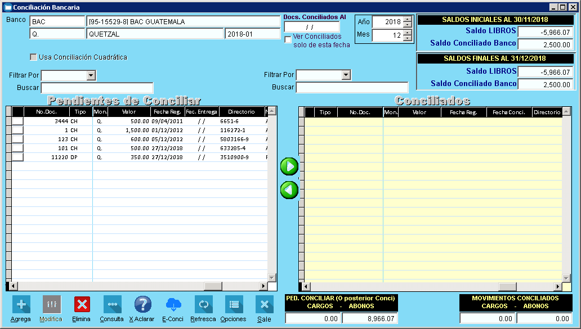581x329 pixels.
Task: Sort by the Valor column header in Pendientes
Action: (128, 112)
